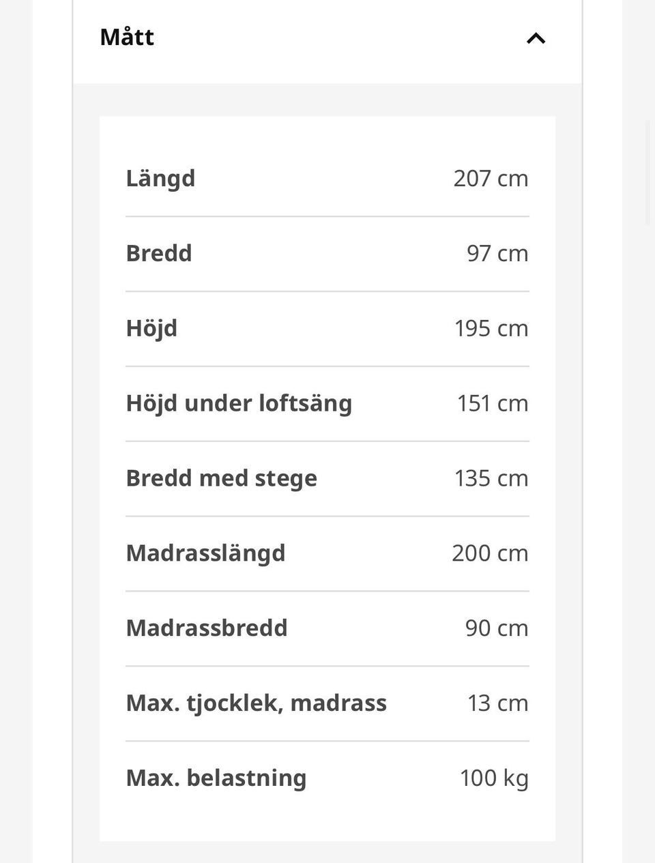
Task: Select the Längd row label
Action: click(x=160, y=179)
